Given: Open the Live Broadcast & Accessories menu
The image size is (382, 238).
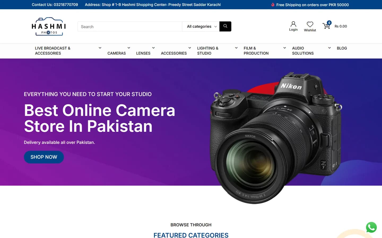Looking at the screenshot, I should pos(53,51).
